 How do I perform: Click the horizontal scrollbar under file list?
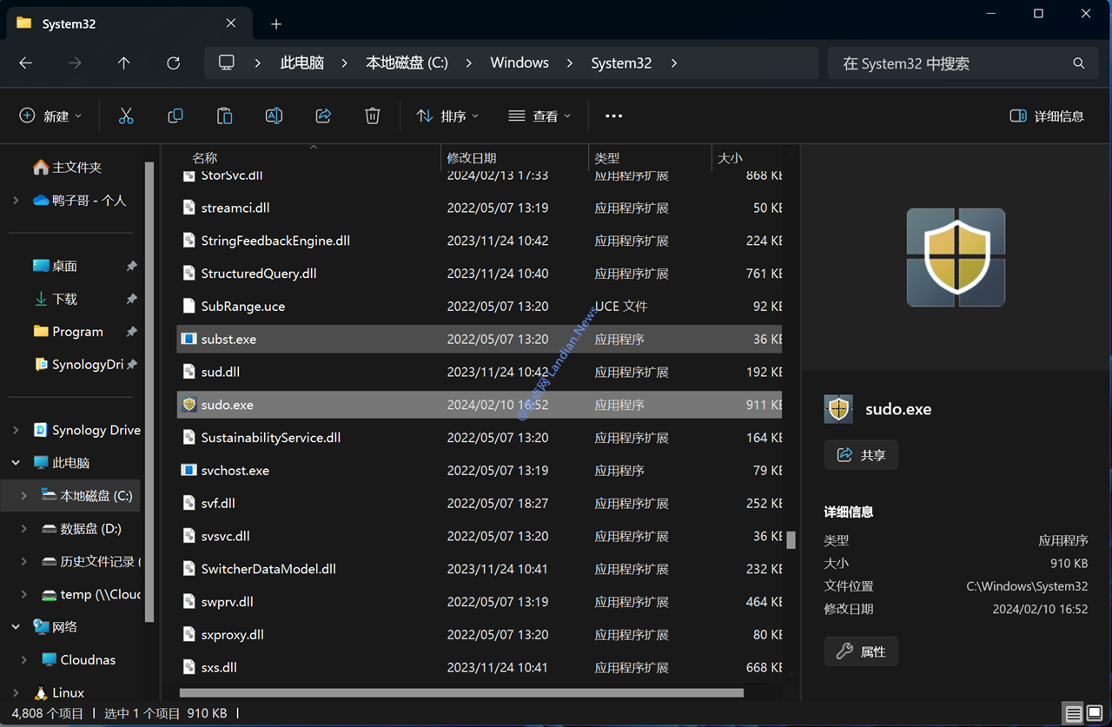coord(460,693)
